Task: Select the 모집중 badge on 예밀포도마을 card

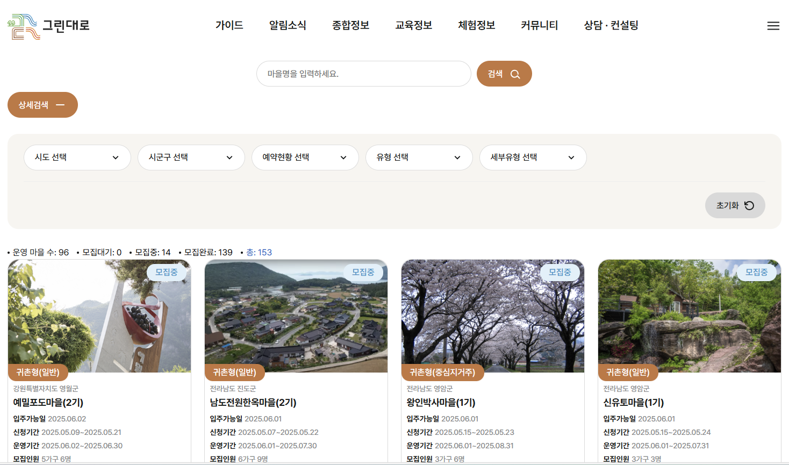Action: tap(168, 273)
